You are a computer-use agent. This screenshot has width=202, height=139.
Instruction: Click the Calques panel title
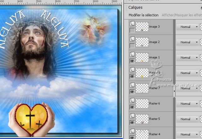click(135, 8)
